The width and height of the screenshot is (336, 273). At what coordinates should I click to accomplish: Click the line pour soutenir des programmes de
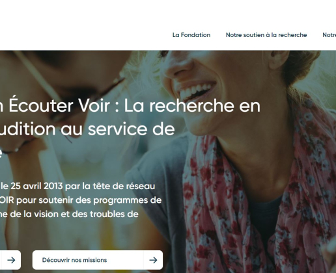pyautogui.click(x=81, y=200)
